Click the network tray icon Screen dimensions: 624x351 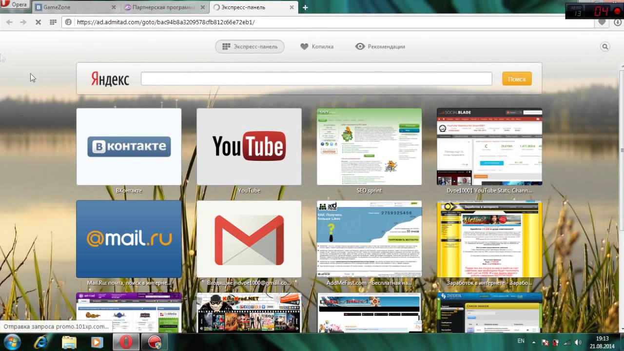click(567, 342)
